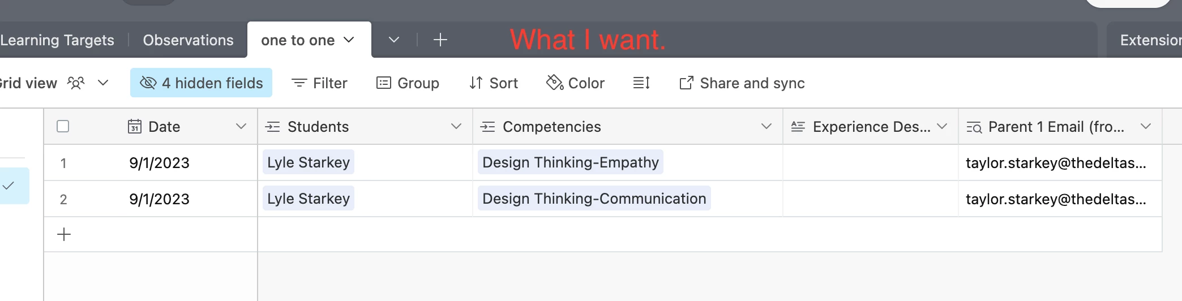Image resolution: width=1182 pixels, height=301 pixels.
Task: Click the Experience Description long text icon
Action: coord(798,127)
